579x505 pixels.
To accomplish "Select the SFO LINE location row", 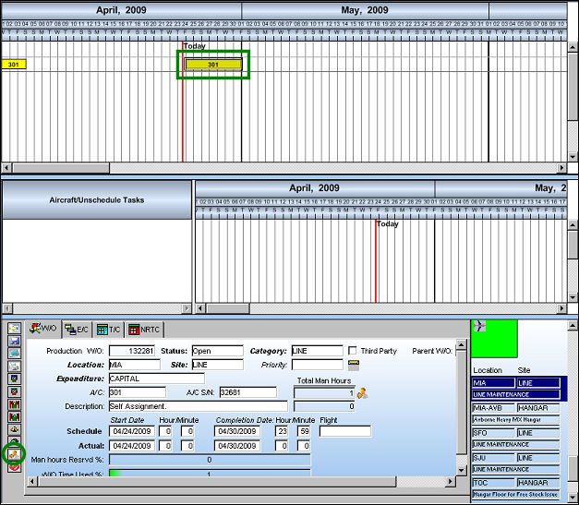I will point(516,439).
